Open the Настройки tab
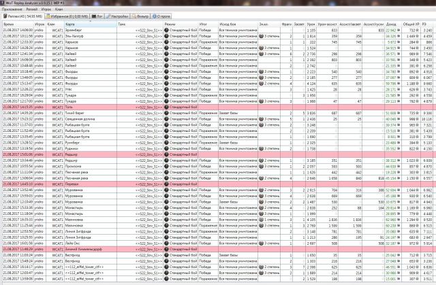Viewport: 436px width, 285px height. (x=119, y=16)
